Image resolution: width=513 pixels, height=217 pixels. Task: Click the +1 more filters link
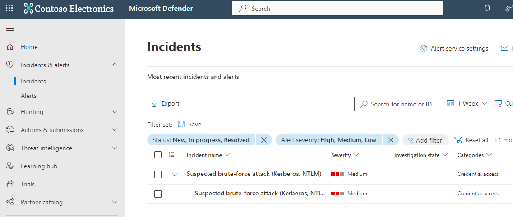point(503,140)
